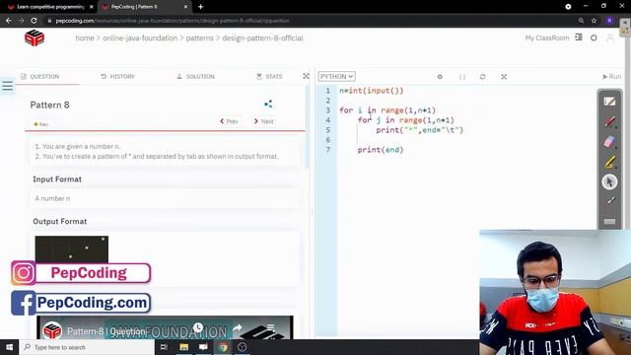The image size is (631, 355).
Task: Reset code with the refresh icon
Action: pyautogui.click(x=482, y=77)
